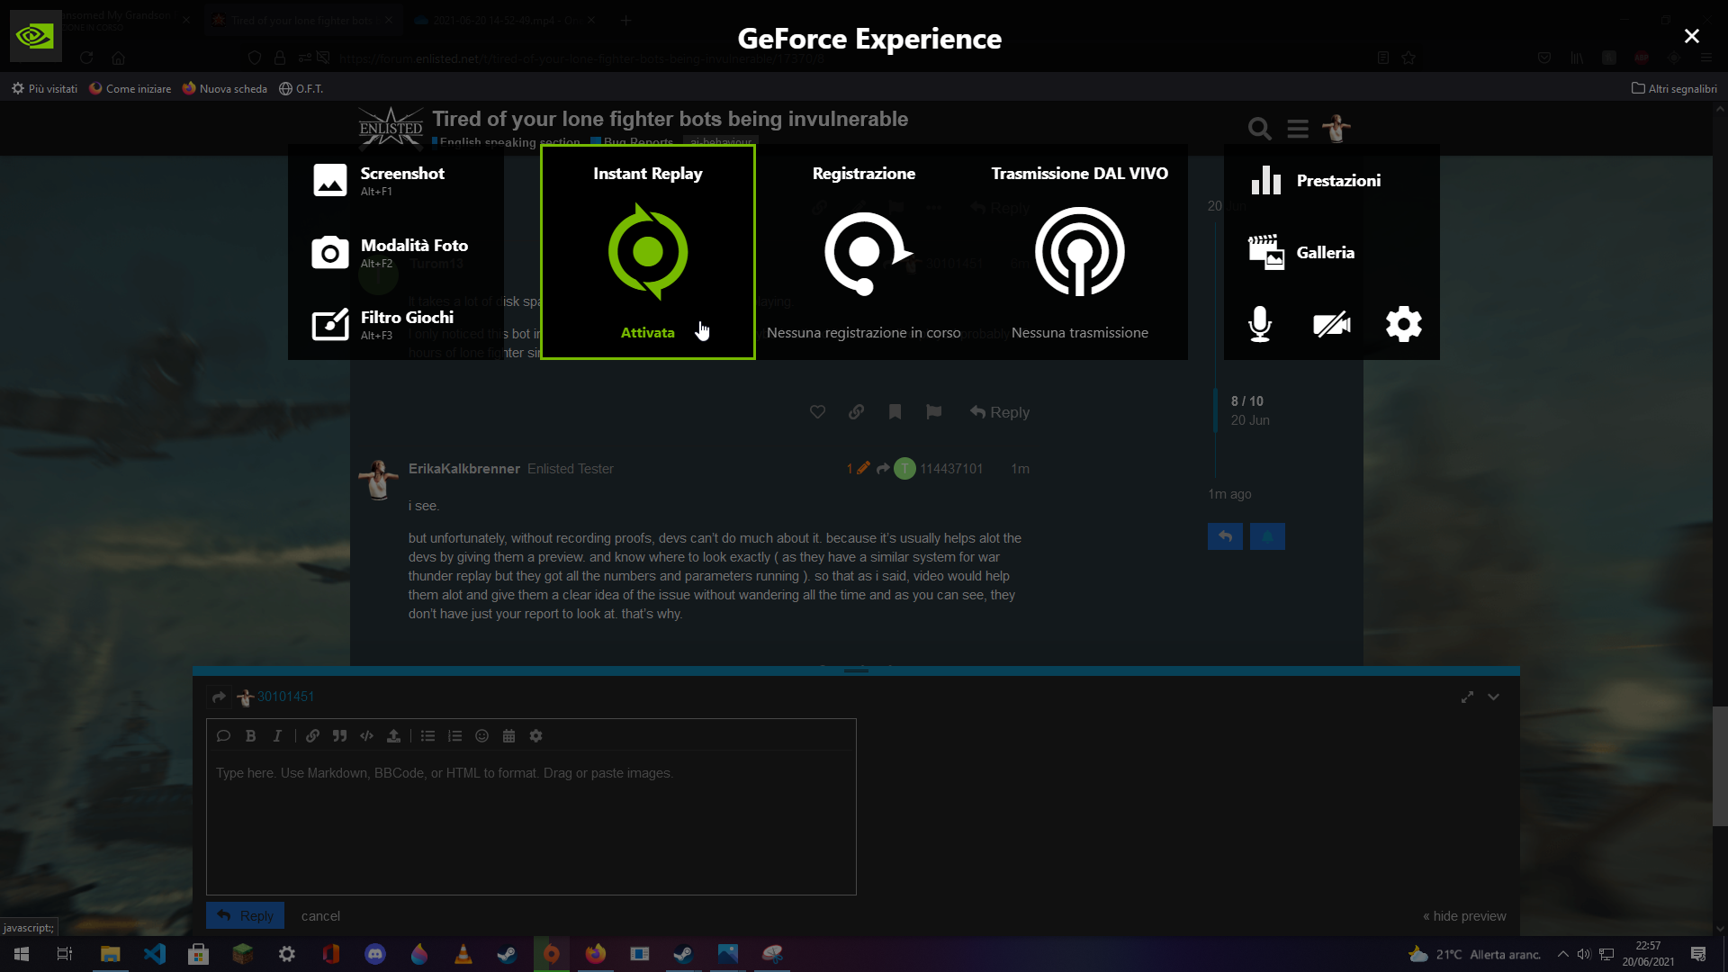
Task: Toggle the webcam camera icon
Action: point(1331,324)
